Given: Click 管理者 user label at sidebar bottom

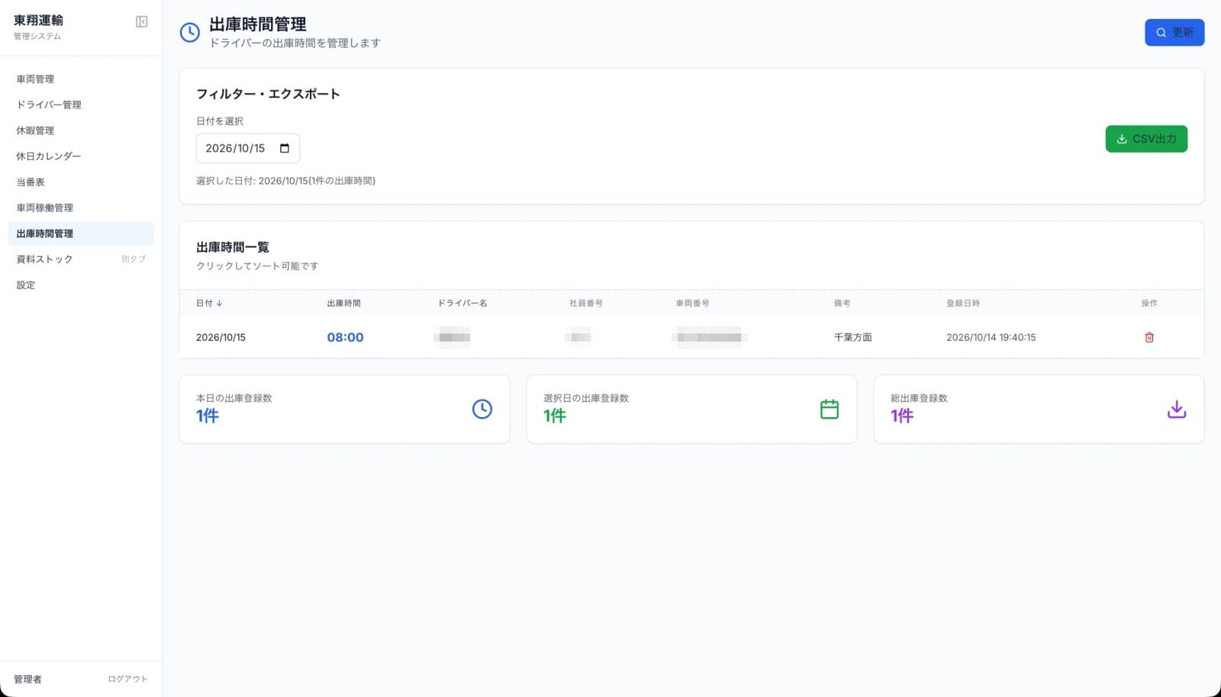Looking at the screenshot, I should [x=27, y=679].
